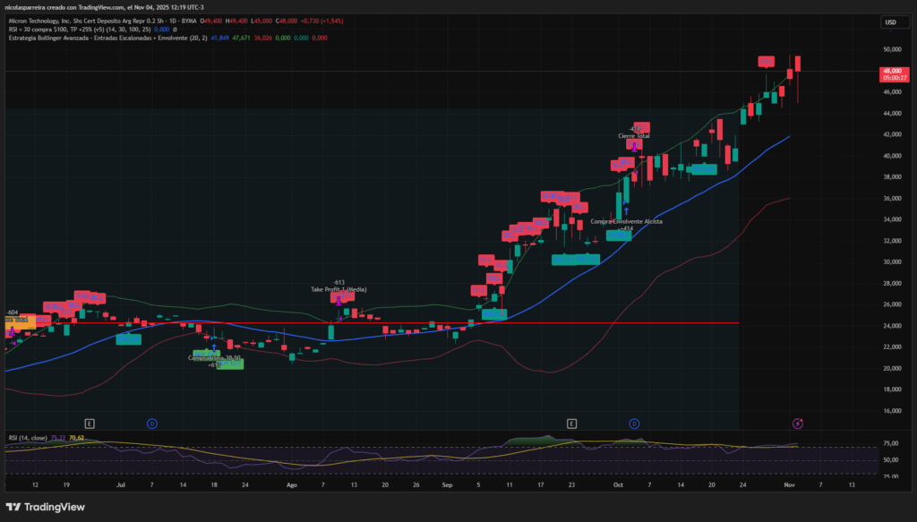Click the 50,000 level on price scale
This screenshot has width=917, height=522.
tap(890, 50)
